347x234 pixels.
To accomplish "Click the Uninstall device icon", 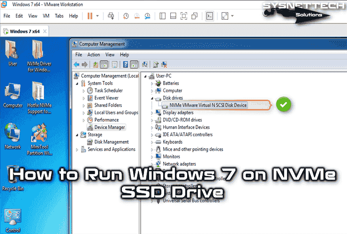I will 164,65.
